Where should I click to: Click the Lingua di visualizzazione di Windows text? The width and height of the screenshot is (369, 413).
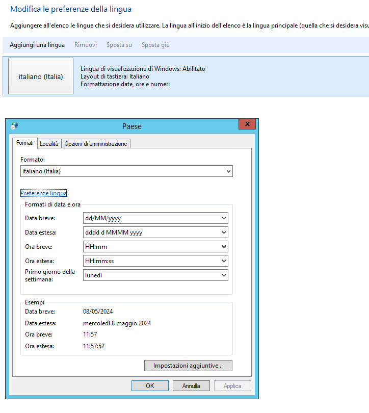point(143,69)
